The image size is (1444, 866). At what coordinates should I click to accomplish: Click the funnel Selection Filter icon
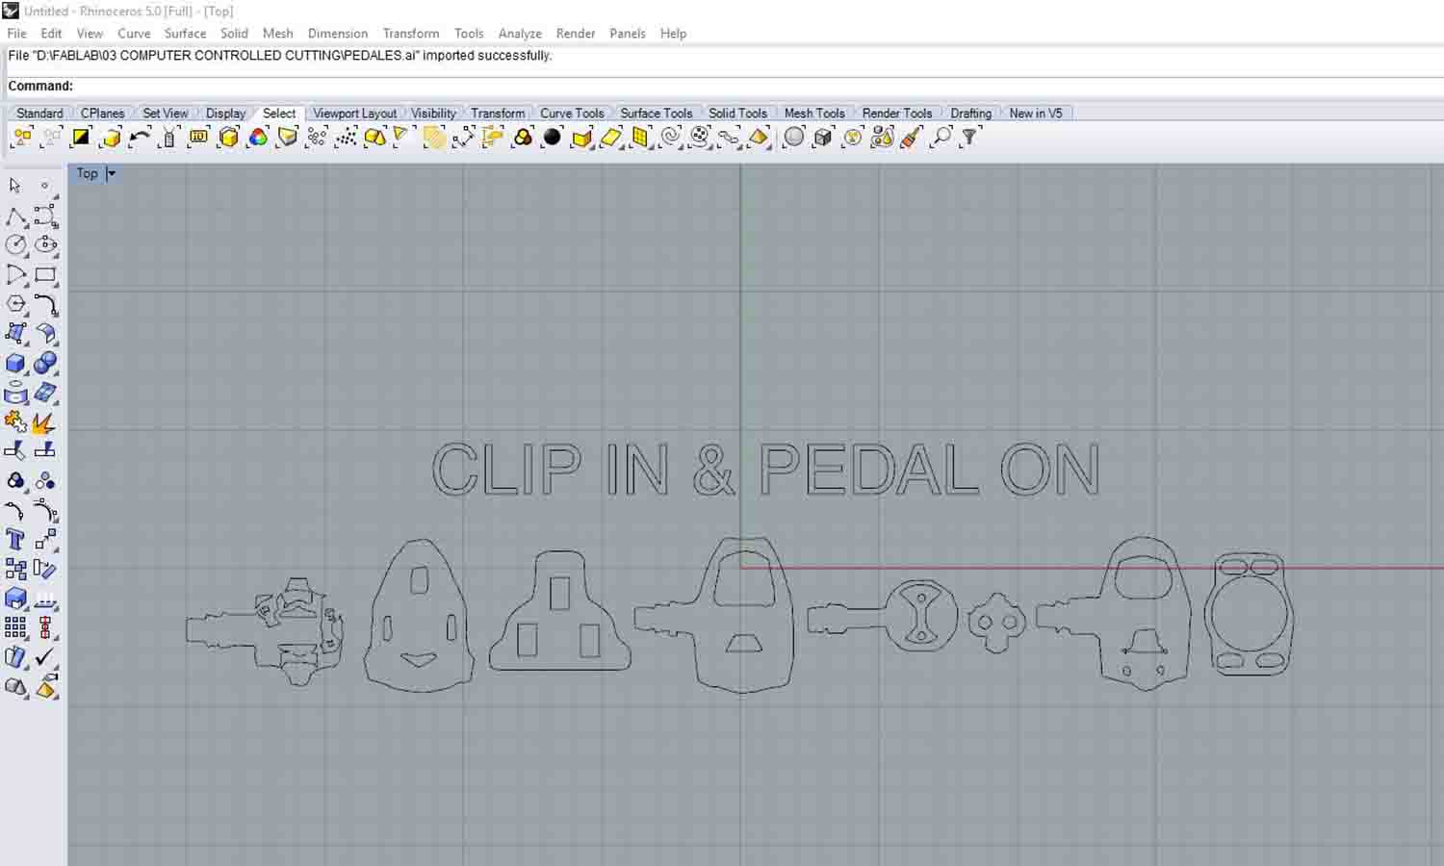coord(969,138)
